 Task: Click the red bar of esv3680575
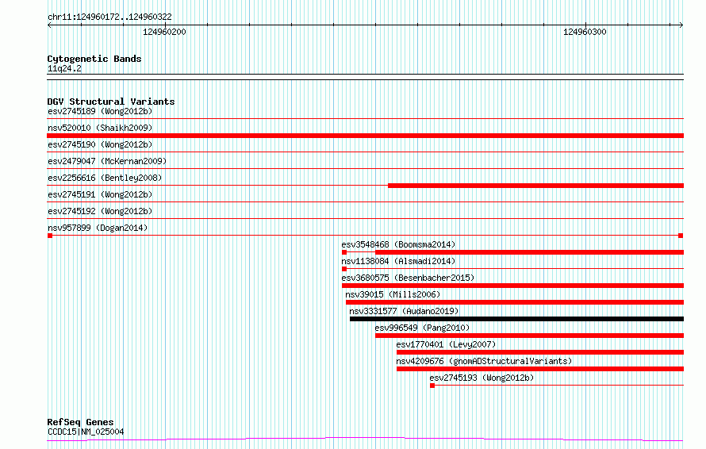coord(512,286)
